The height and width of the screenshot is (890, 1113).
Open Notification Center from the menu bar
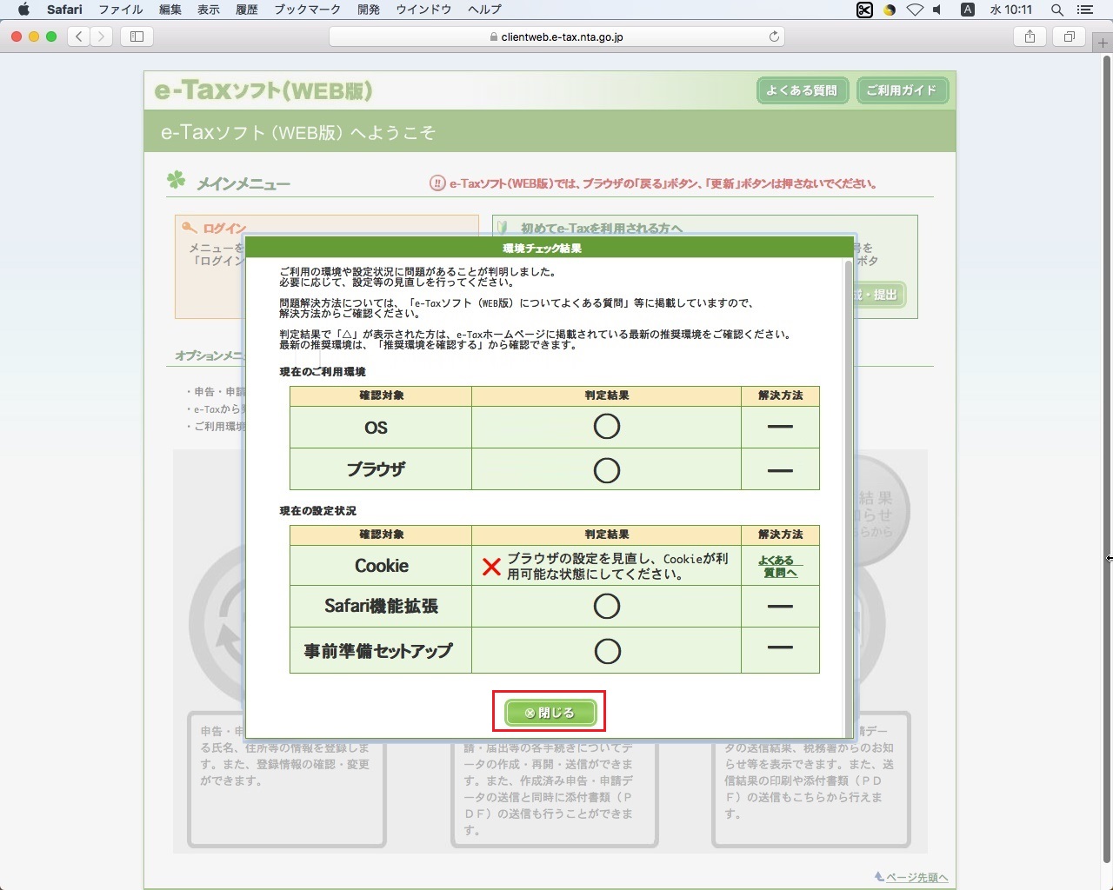[1084, 10]
